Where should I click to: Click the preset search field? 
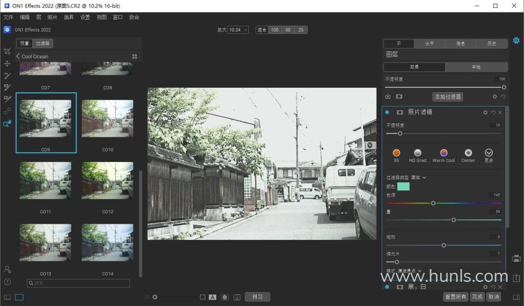78,283
